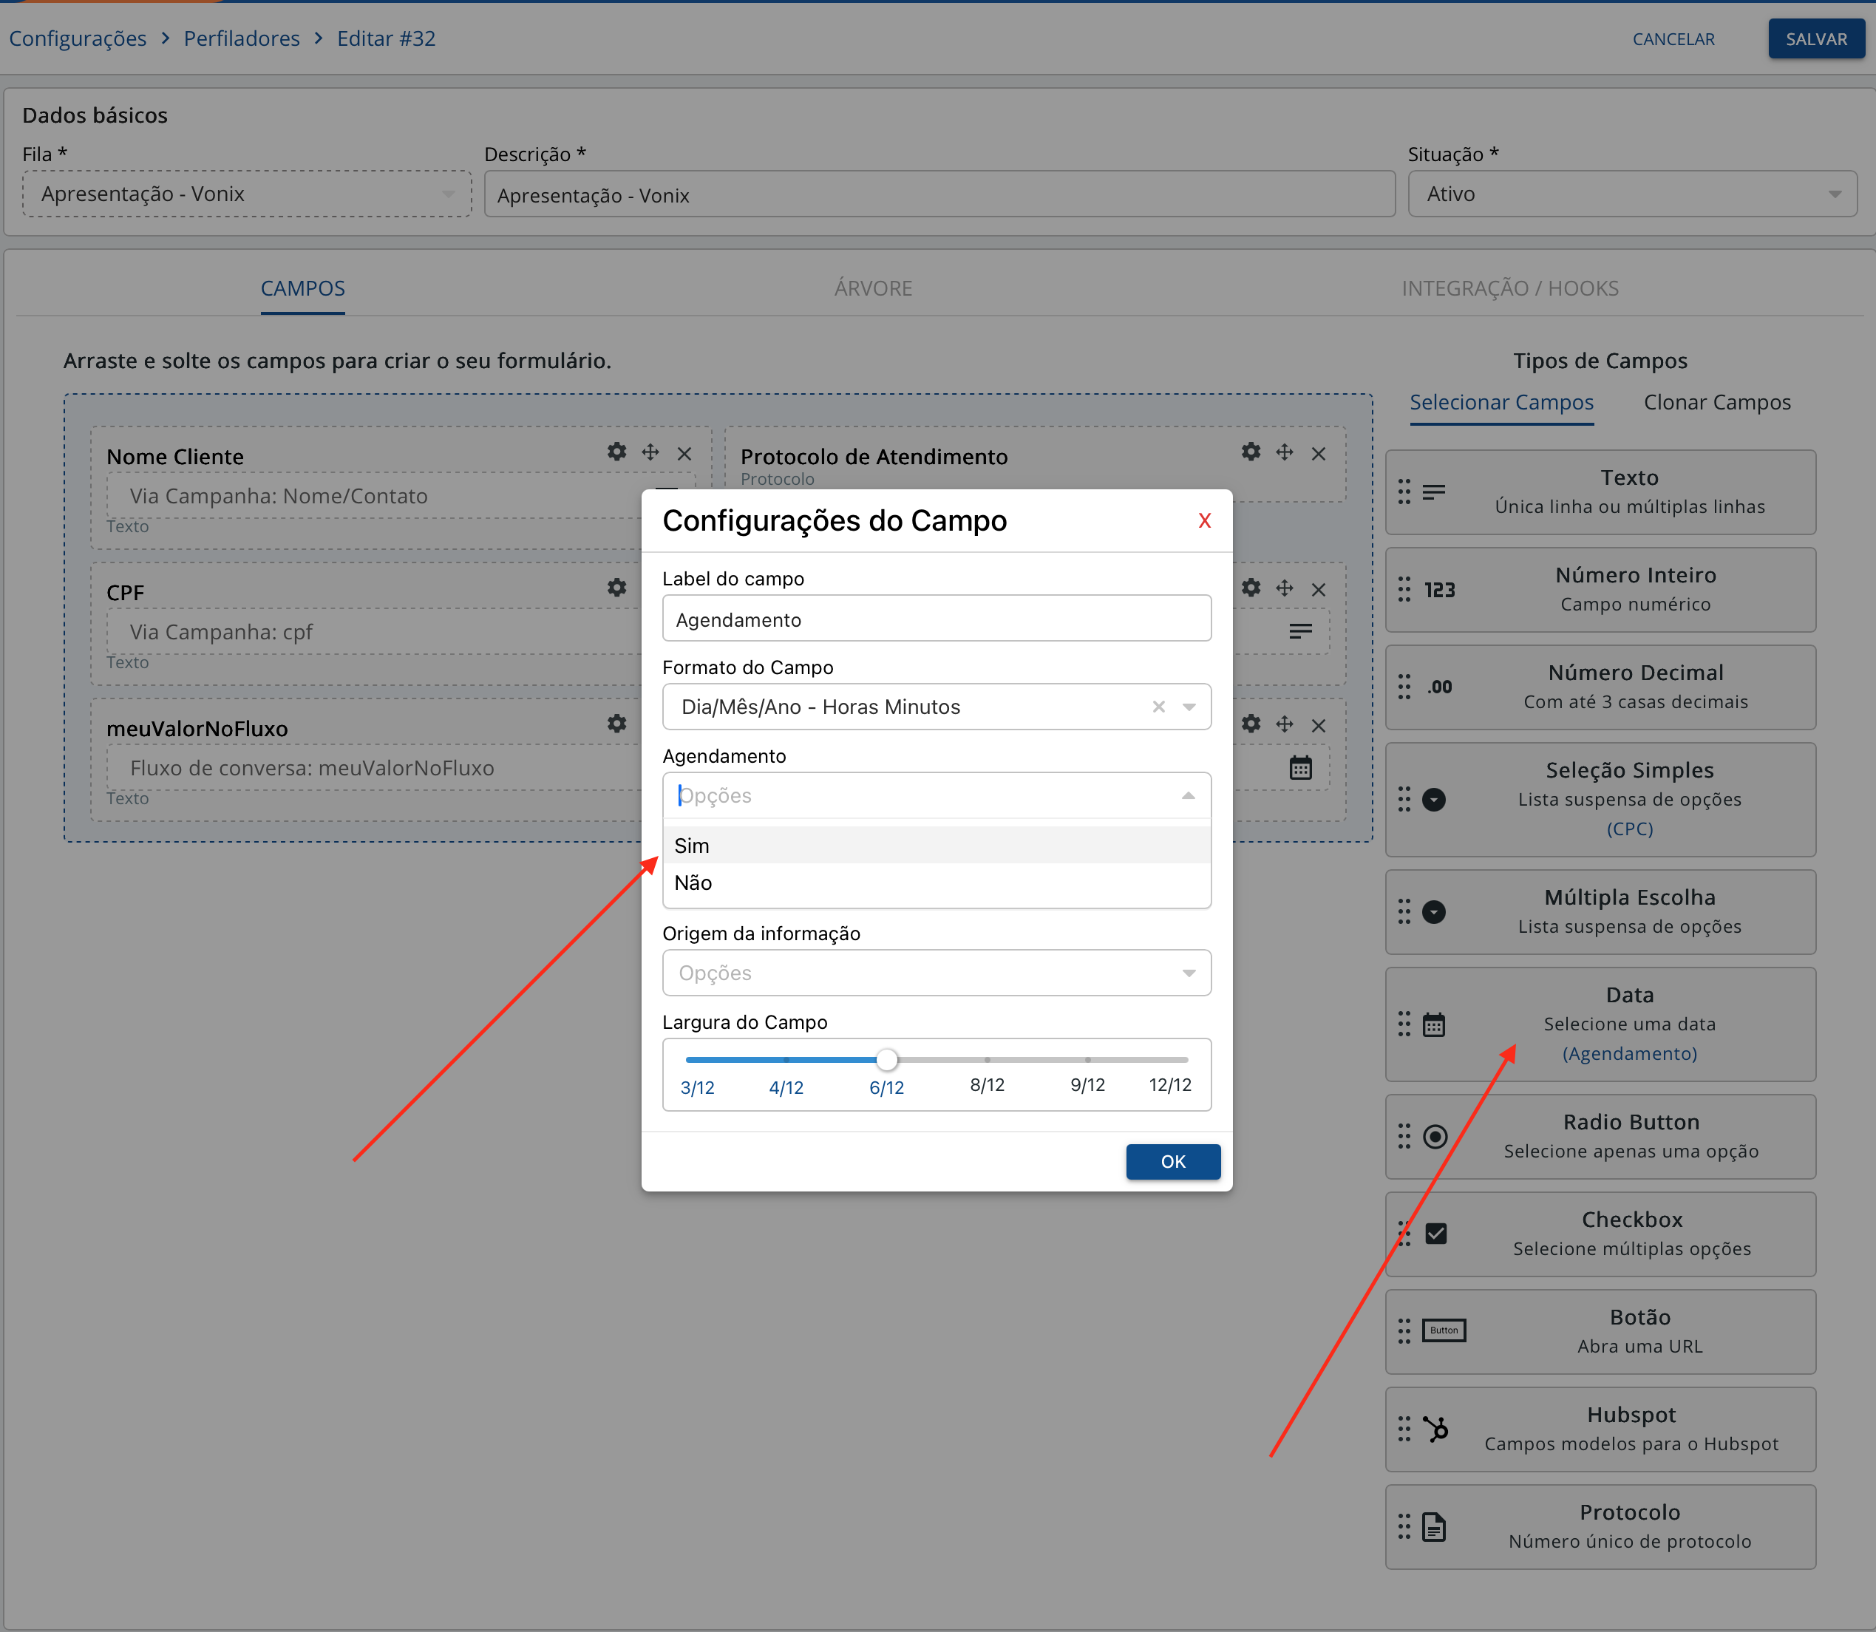Viewport: 1876px width, 1632px height.
Task: Click the Número Inteiro 123 icon
Action: coord(1439,590)
